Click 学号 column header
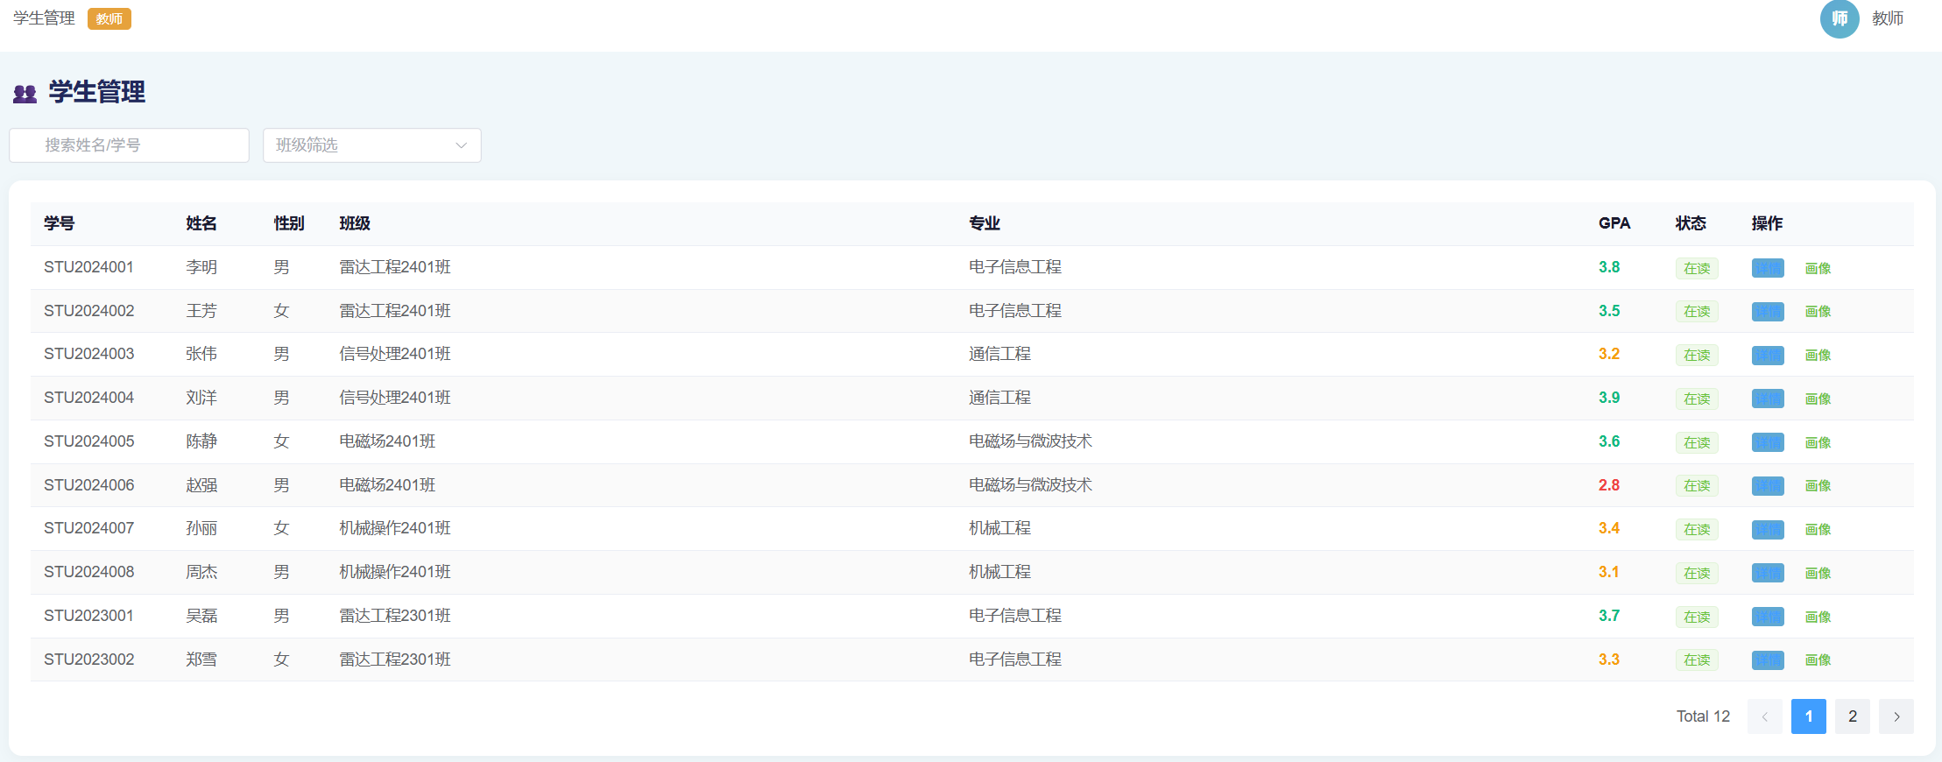Viewport: 1942px width, 762px height. [x=60, y=223]
